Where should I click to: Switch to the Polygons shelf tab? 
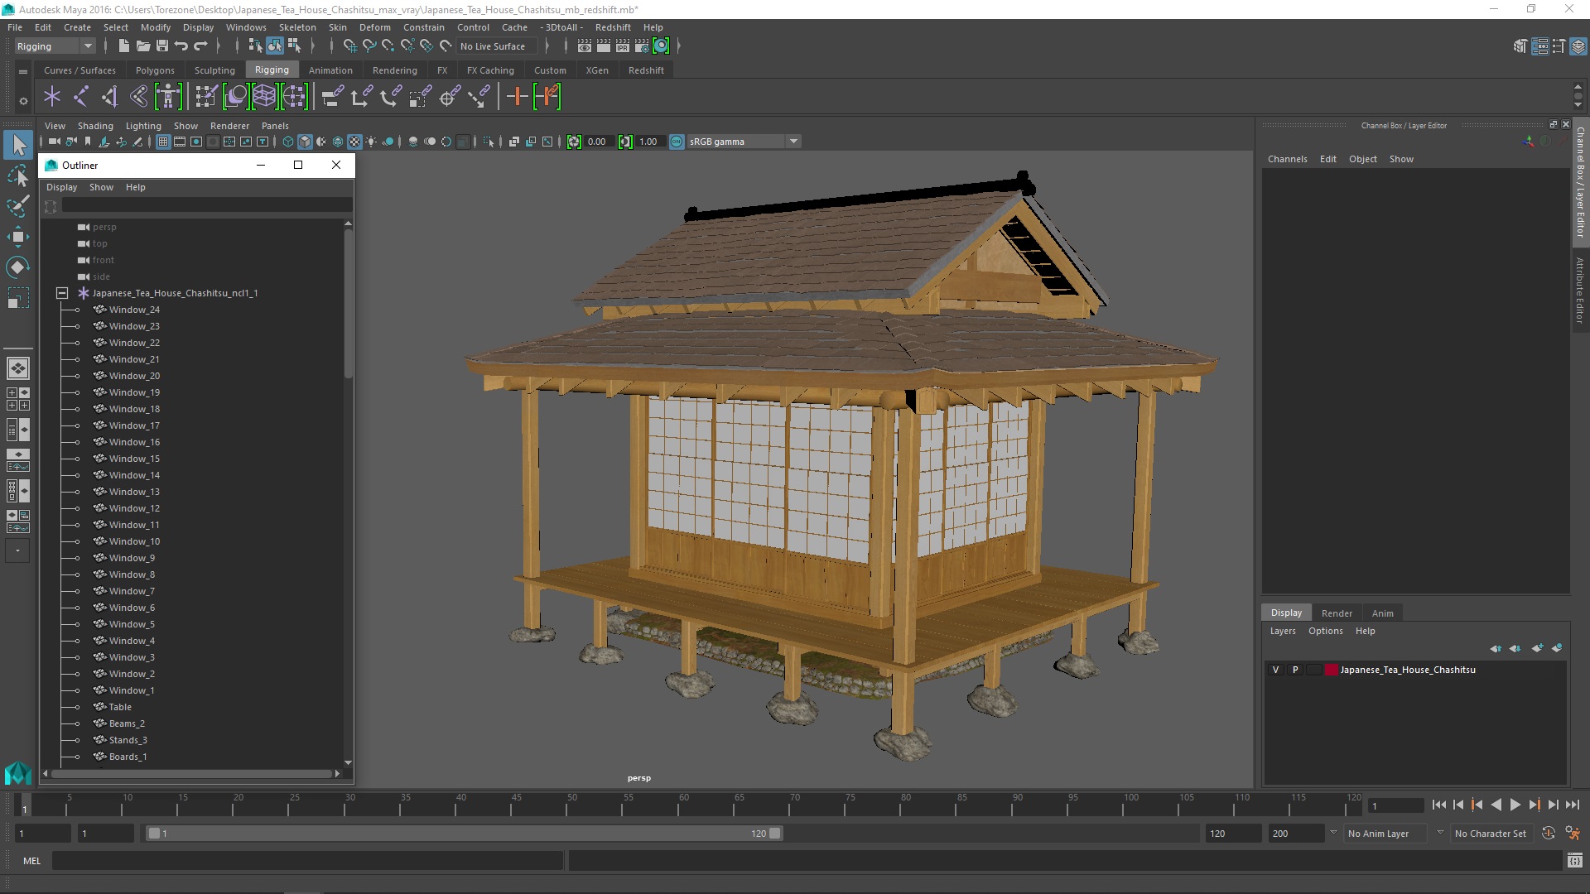pos(155,70)
